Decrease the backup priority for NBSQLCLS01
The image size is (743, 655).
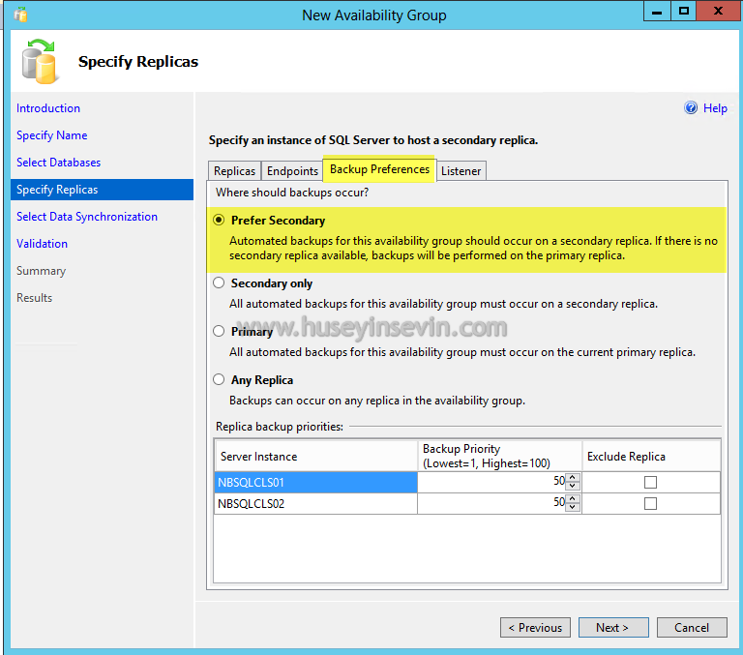click(x=573, y=486)
